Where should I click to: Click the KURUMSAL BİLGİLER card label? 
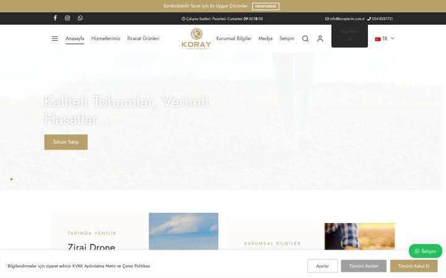273,243
